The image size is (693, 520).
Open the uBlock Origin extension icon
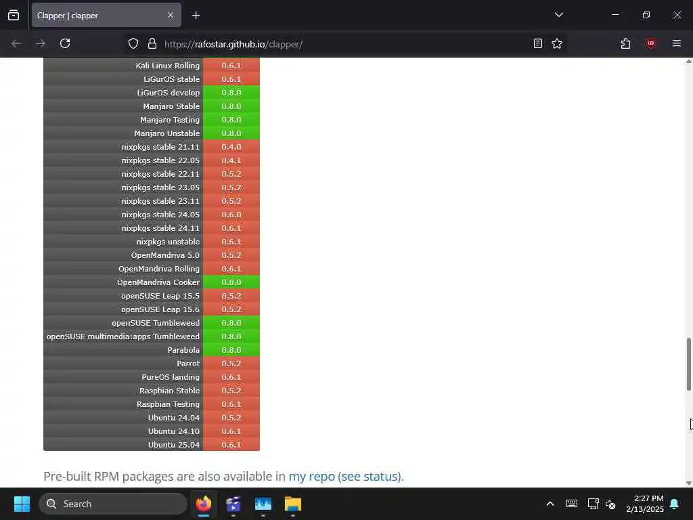pos(650,44)
